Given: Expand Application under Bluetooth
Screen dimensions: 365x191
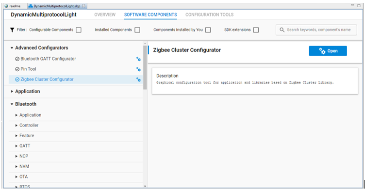Looking at the screenshot, I should click(x=17, y=115).
